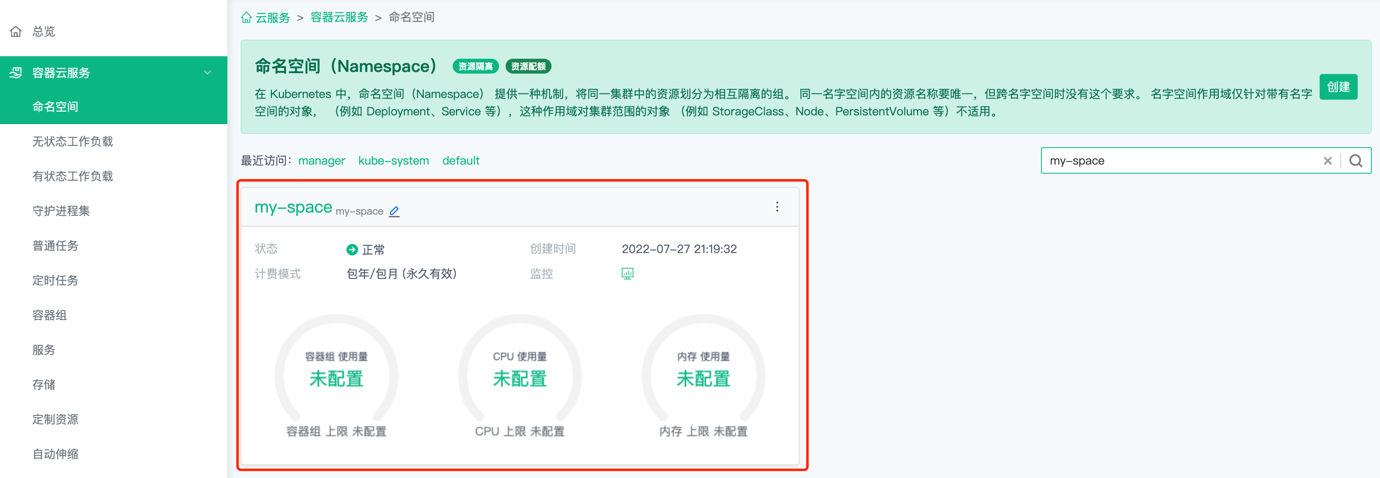Image resolution: width=1380 pixels, height=478 pixels.
Task: Follow the 容器云服务 breadcrumb link
Action: 339,17
